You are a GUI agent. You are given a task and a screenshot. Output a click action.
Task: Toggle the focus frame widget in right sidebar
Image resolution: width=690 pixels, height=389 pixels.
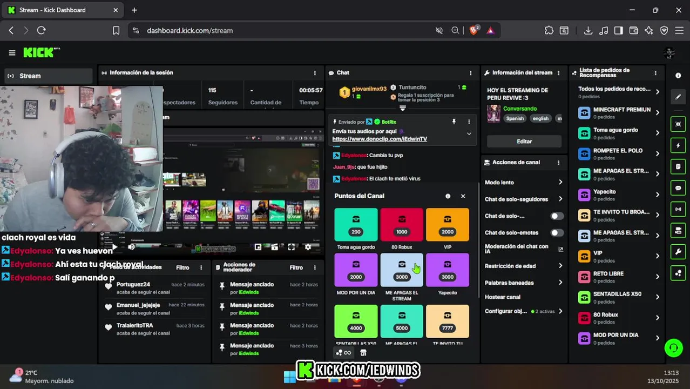678,124
